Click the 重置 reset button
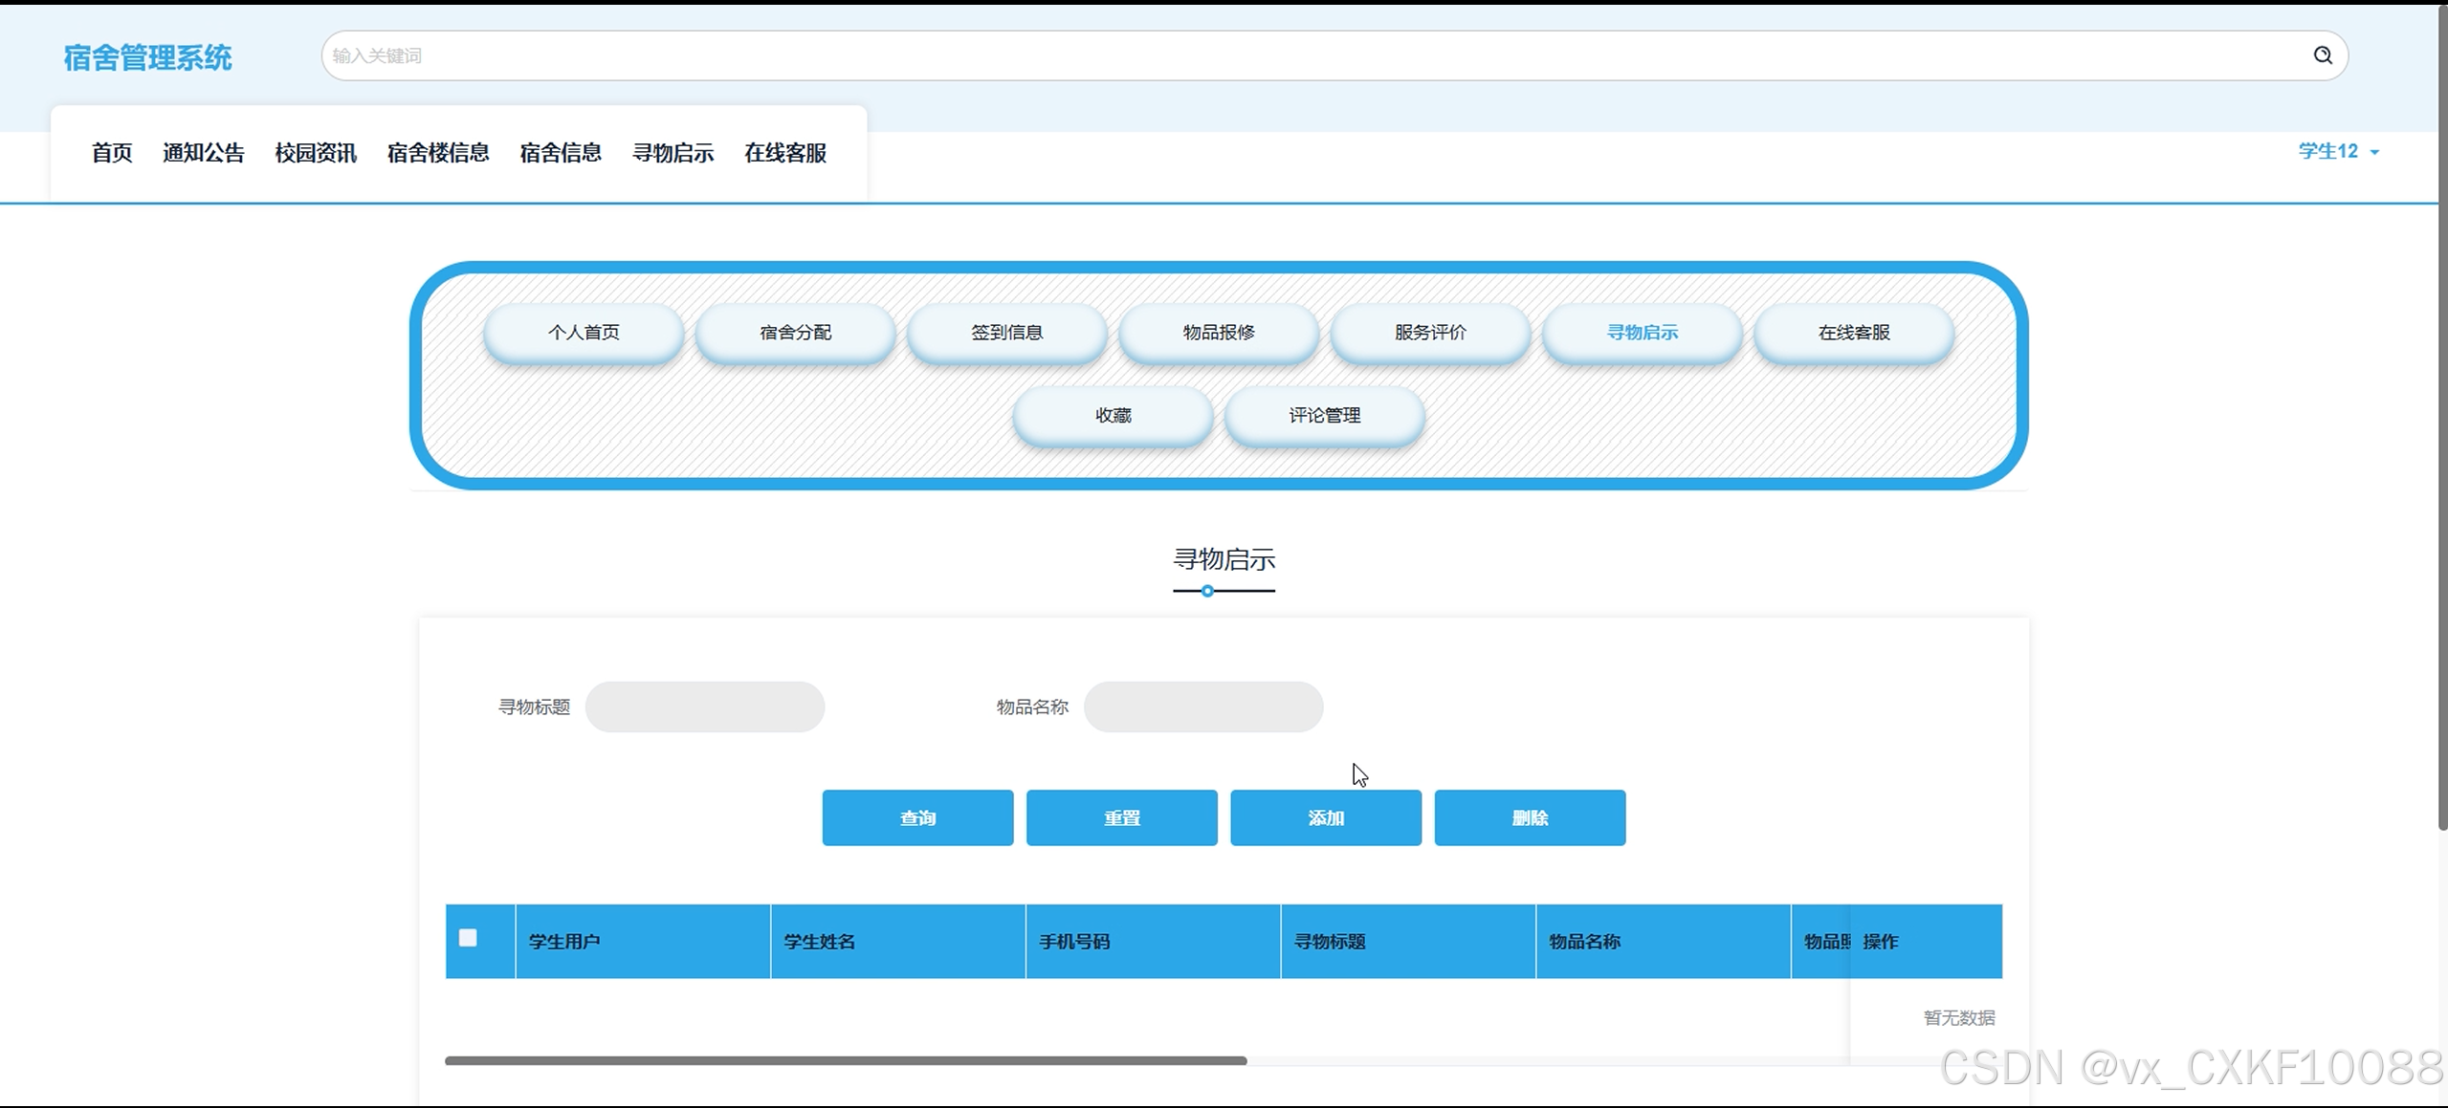The height and width of the screenshot is (1108, 2448). click(x=1121, y=818)
